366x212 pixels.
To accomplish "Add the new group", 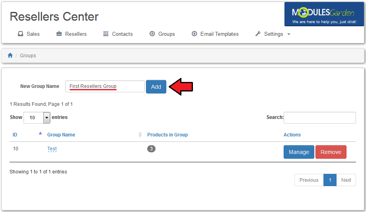I will pos(156,87).
